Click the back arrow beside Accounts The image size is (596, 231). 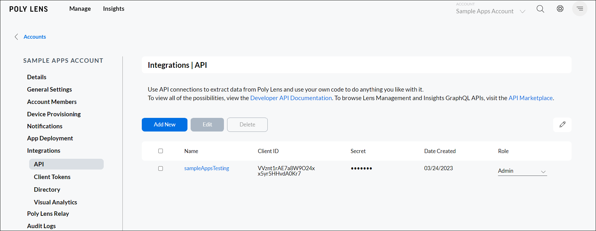(x=16, y=37)
